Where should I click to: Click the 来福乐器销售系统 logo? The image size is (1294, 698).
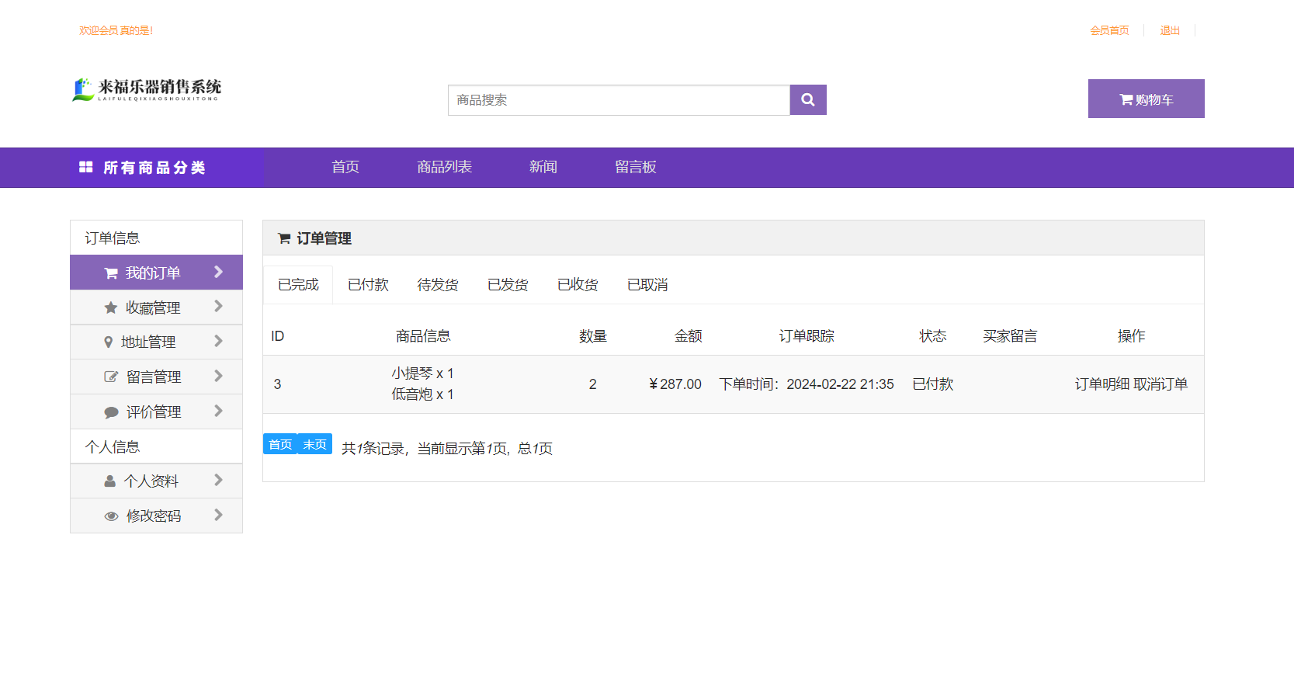pyautogui.click(x=147, y=89)
